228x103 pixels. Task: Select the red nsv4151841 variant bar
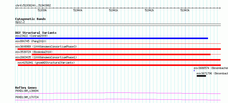point(119,65)
